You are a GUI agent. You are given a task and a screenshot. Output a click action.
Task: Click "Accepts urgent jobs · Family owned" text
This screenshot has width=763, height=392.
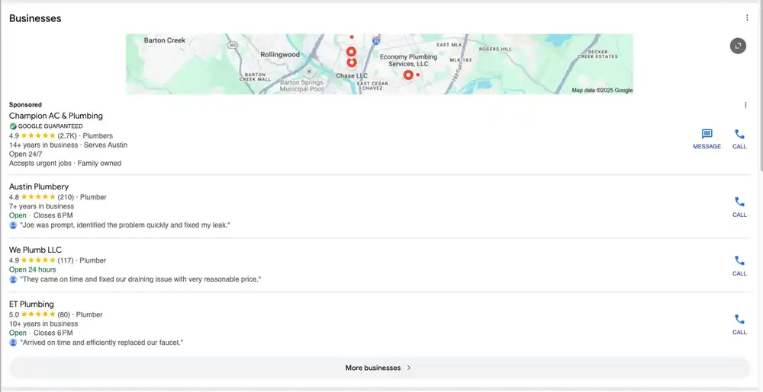65,163
